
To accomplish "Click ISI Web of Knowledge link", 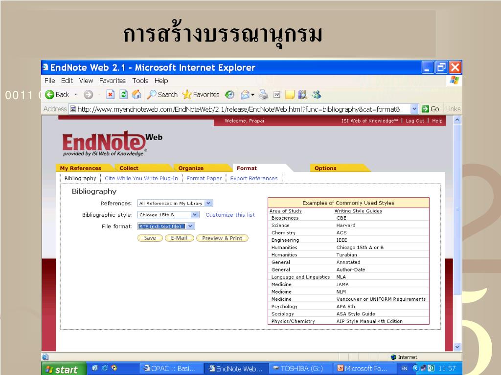I will tap(369, 121).
